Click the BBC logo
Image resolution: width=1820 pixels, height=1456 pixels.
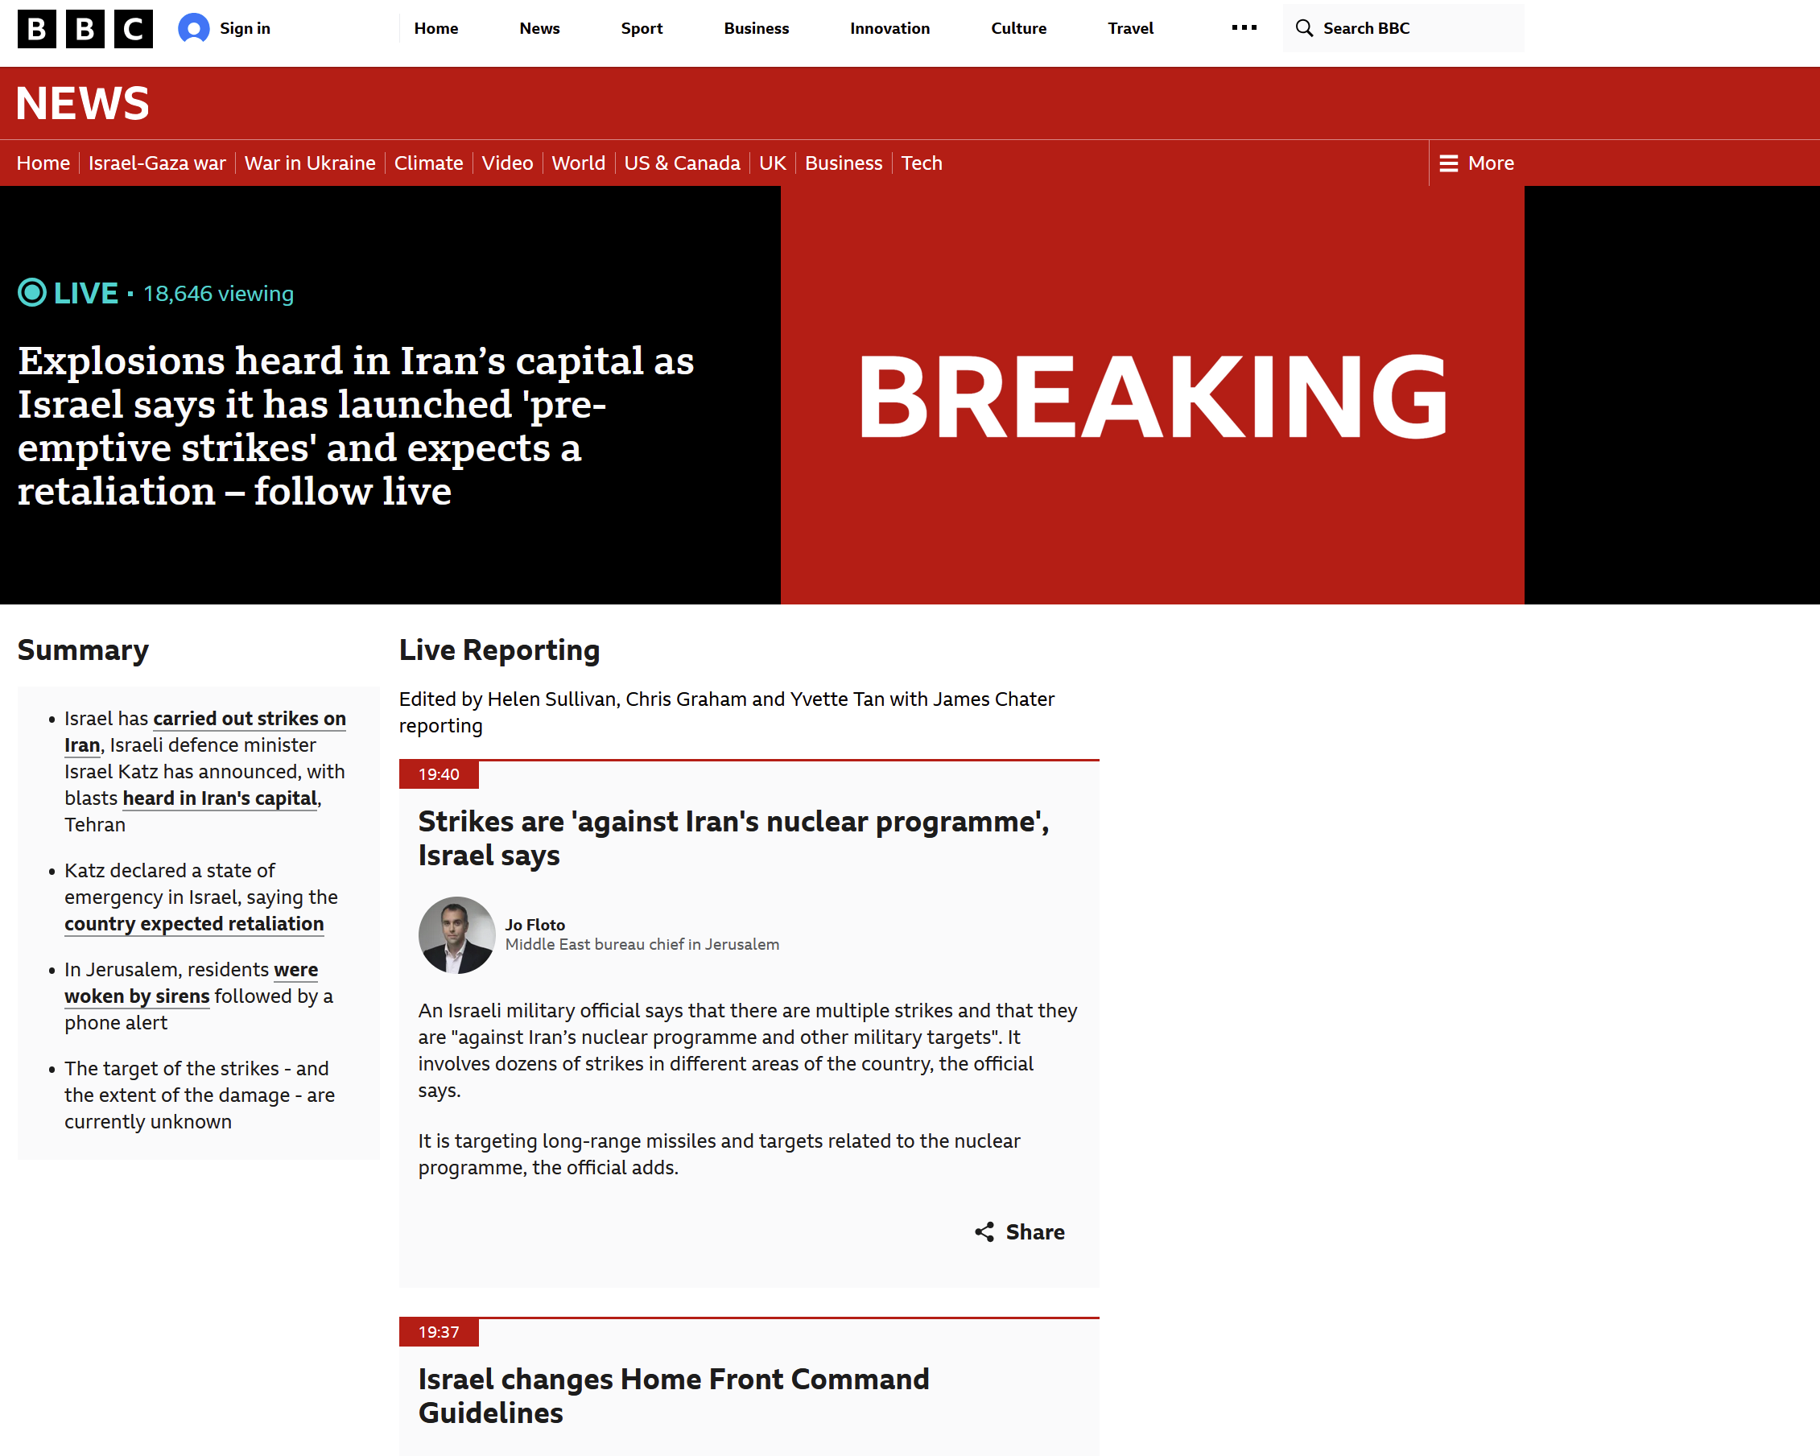click(x=85, y=29)
